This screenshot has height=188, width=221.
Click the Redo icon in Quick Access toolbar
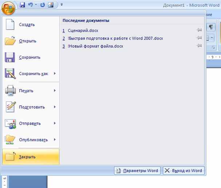[x=43, y=5]
